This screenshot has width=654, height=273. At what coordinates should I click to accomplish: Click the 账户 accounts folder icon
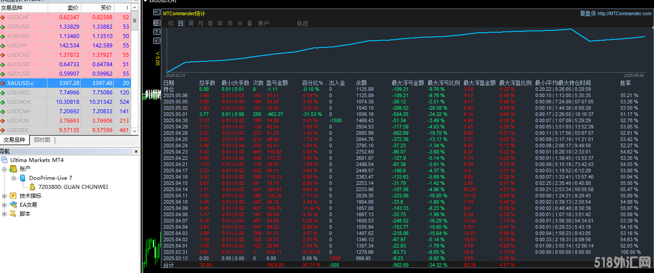point(13,169)
